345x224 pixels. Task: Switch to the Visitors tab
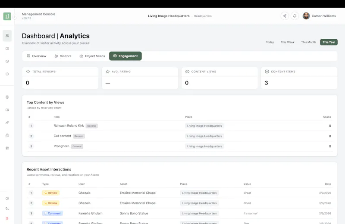pyautogui.click(x=63, y=56)
